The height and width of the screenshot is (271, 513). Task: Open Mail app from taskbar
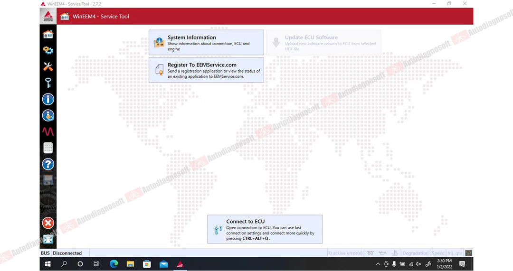point(163,264)
